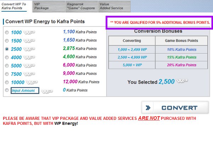Image resolution: width=213 pixels, height=151 pixels.
Task: Click the WP logo beside 10000
Action: pyautogui.click(x=32, y=82)
